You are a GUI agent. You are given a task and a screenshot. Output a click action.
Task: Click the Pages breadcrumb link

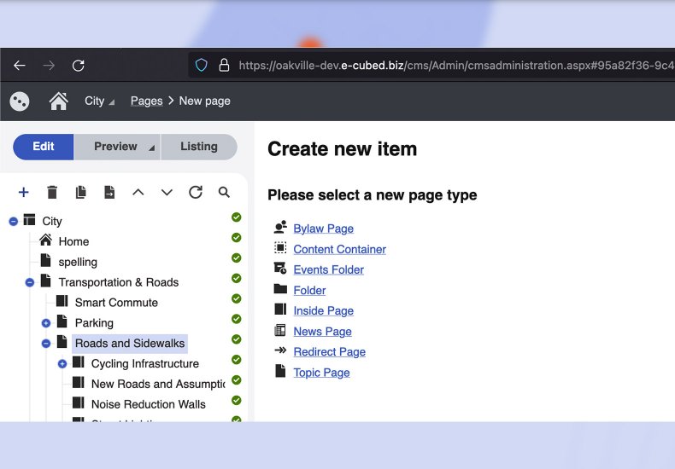146,101
